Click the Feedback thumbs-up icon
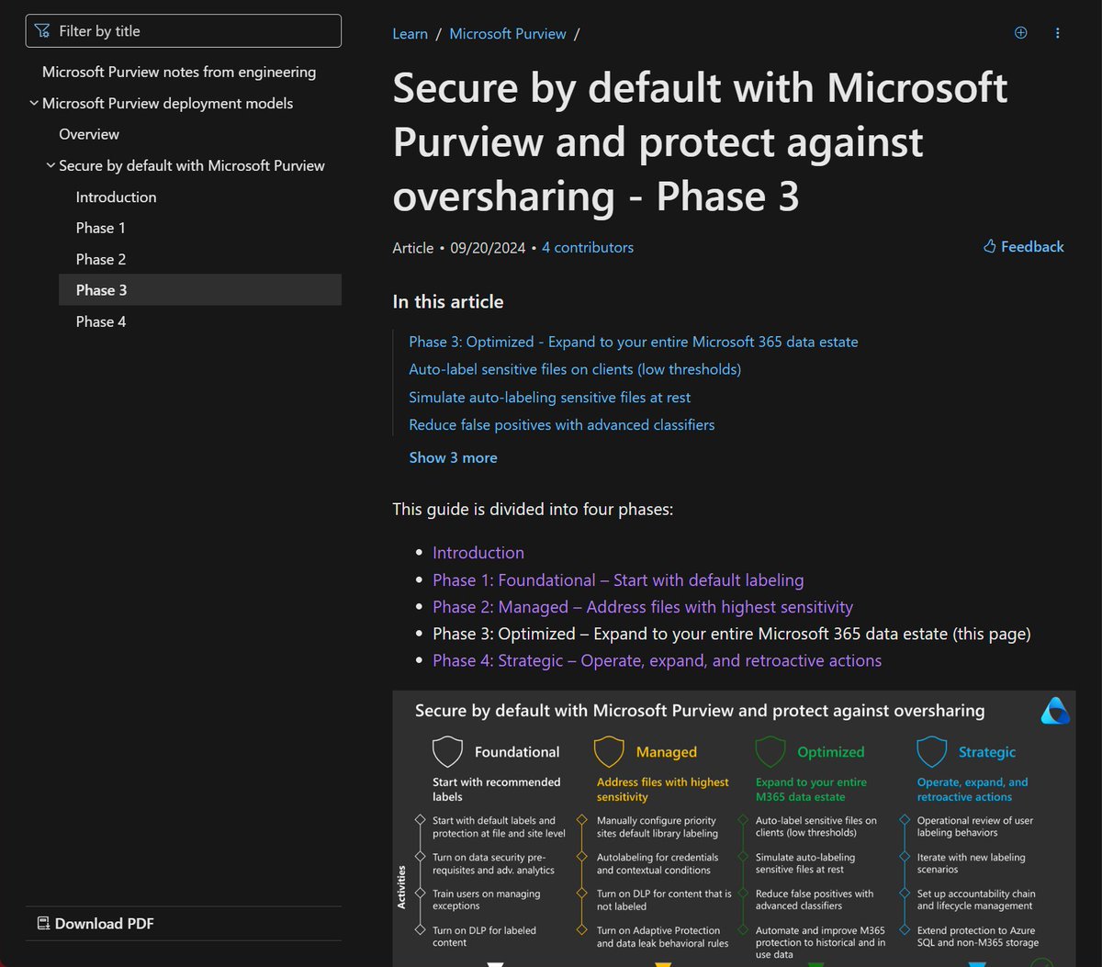The width and height of the screenshot is (1102, 967). coord(989,246)
